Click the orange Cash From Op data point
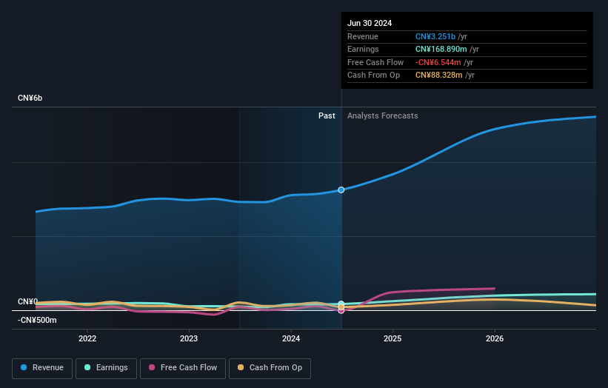This screenshot has height=388, width=608. point(341,307)
